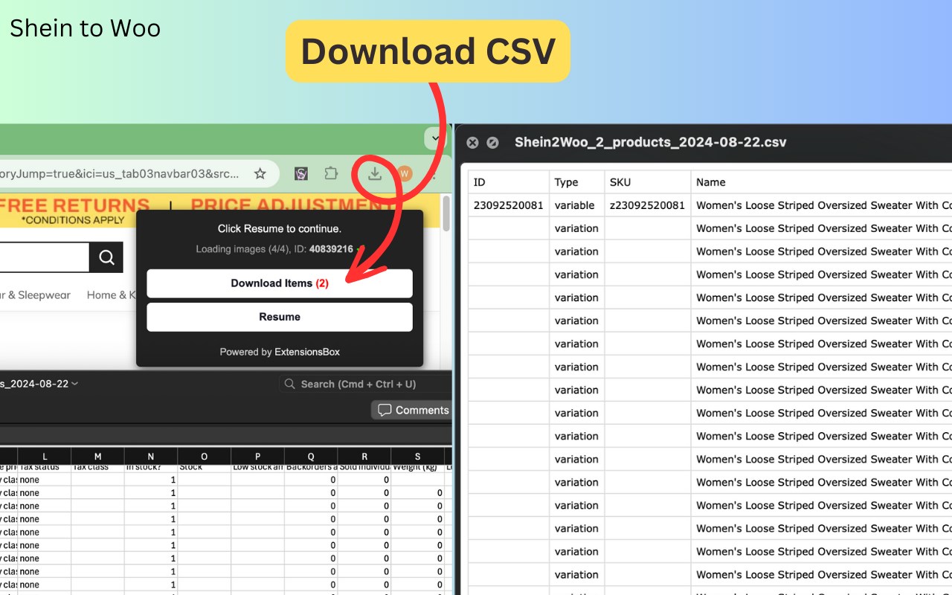This screenshot has height=595, width=952.
Task: Click the 'Click Resume to continue.' message
Action: (x=280, y=228)
